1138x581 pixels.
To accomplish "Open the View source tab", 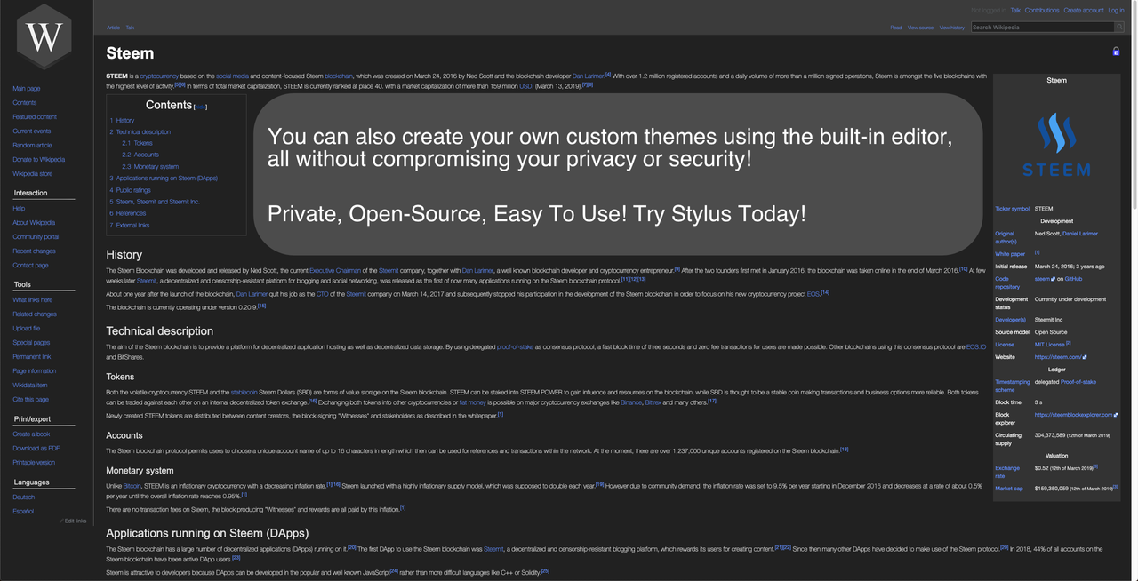I will click(x=920, y=28).
